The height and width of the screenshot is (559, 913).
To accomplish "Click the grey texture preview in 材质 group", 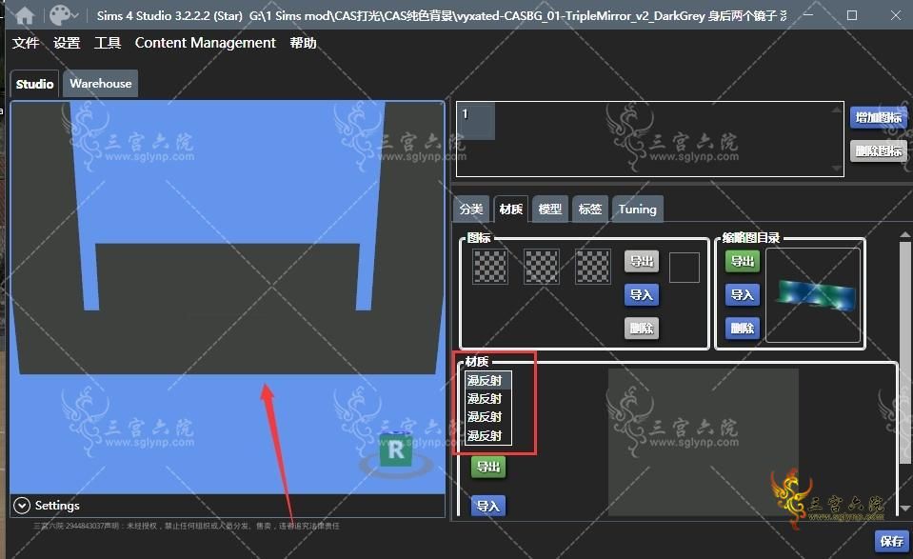I will click(704, 442).
